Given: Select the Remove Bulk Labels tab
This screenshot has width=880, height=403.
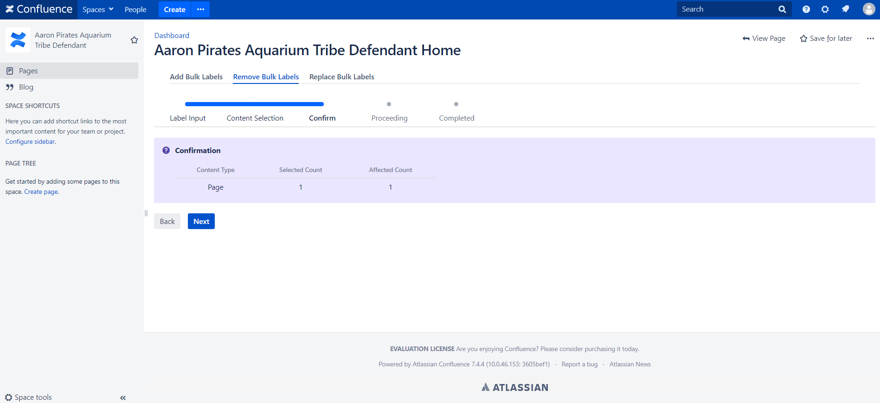Looking at the screenshot, I should (x=266, y=77).
